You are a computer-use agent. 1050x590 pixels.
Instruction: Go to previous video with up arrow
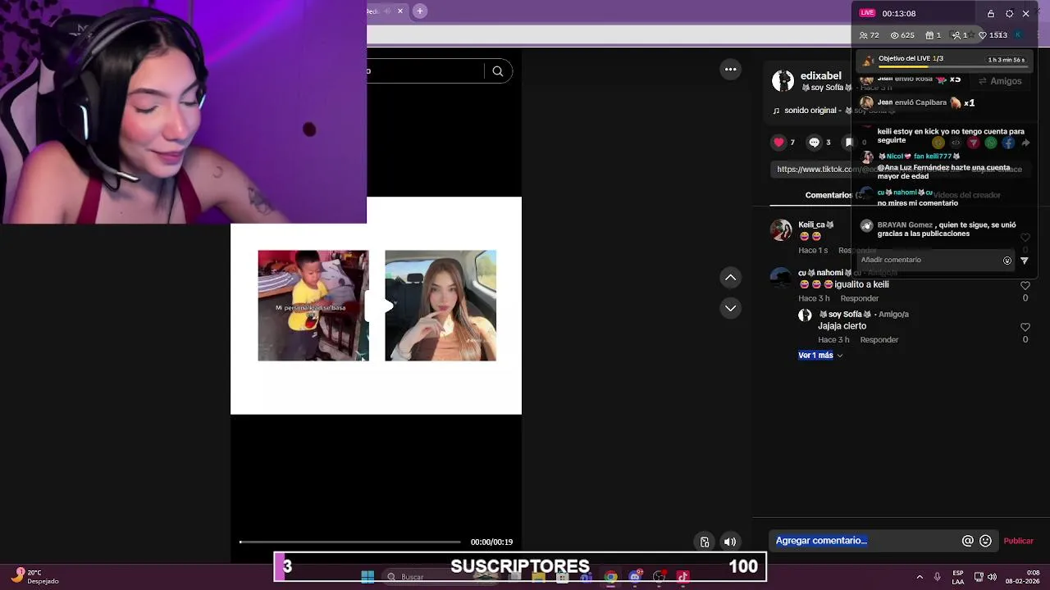click(730, 278)
